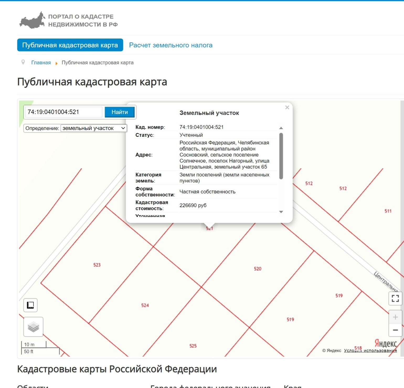Select parcel 524 on the map
The image size is (404, 388).
(x=145, y=305)
